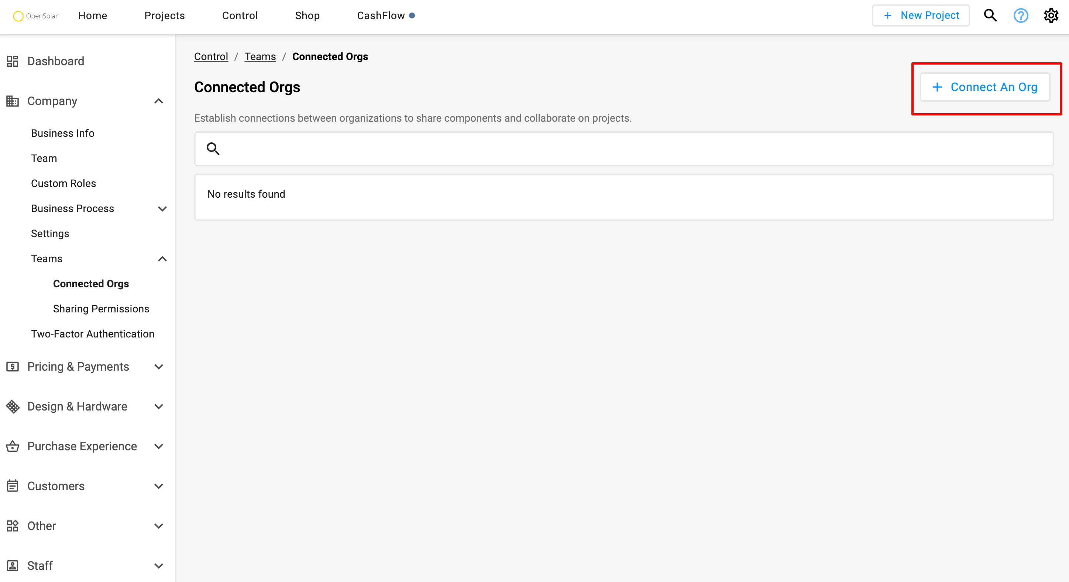The image size is (1069, 582).
Task: Open the Projects tab
Action: [x=164, y=16]
